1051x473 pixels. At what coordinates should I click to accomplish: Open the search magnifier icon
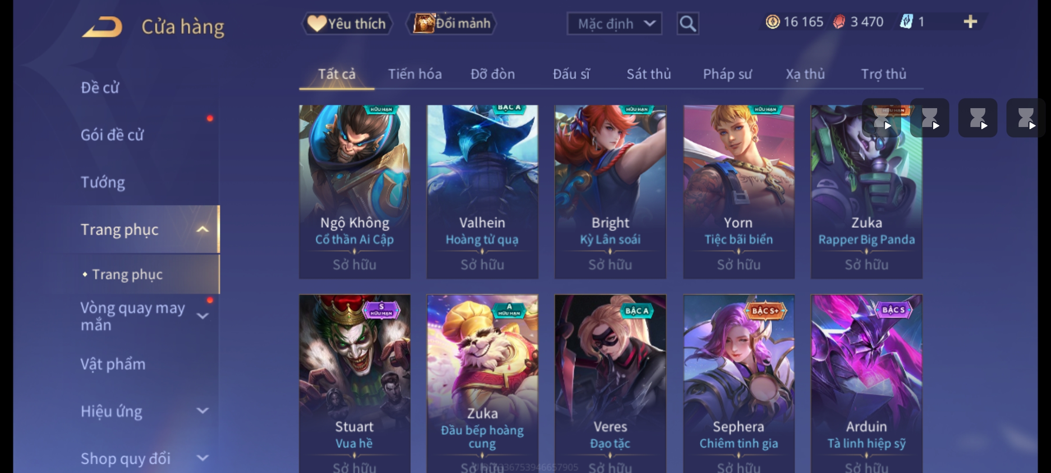click(688, 24)
